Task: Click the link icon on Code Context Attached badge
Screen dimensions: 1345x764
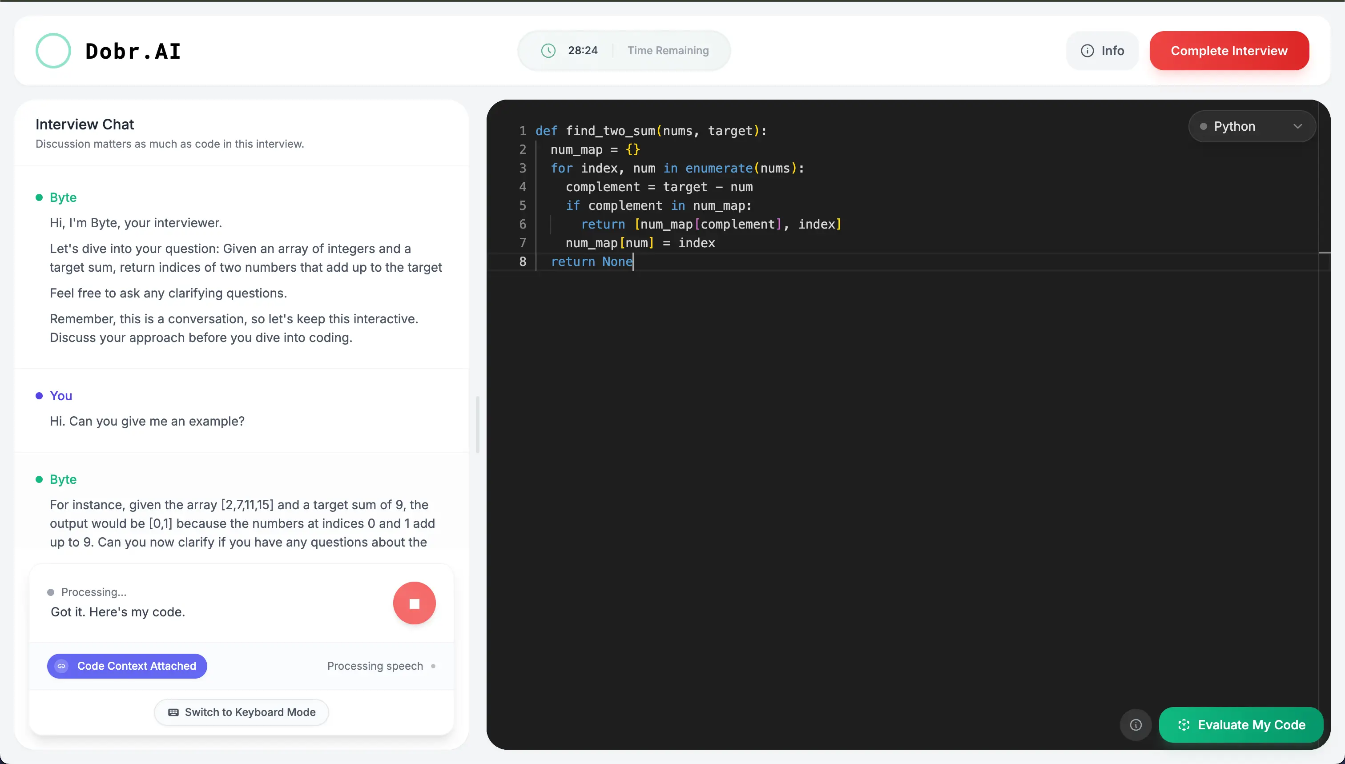Action: (x=61, y=666)
